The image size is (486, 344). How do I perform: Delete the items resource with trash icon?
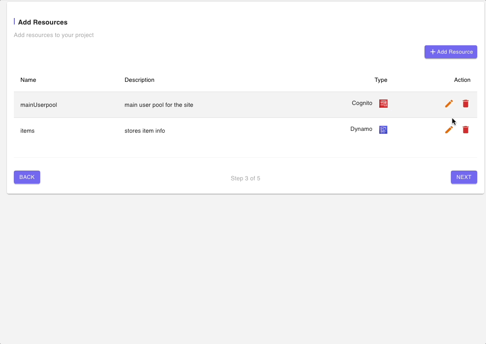pyautogui.click(x=466, y=129)
